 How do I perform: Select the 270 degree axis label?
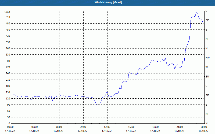[8, 67]
